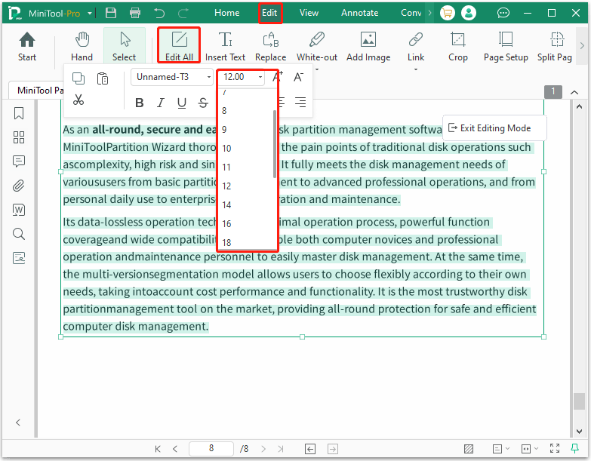Go to the previous page
Screen dimensions: 591x461
click(x=175, y=449)
